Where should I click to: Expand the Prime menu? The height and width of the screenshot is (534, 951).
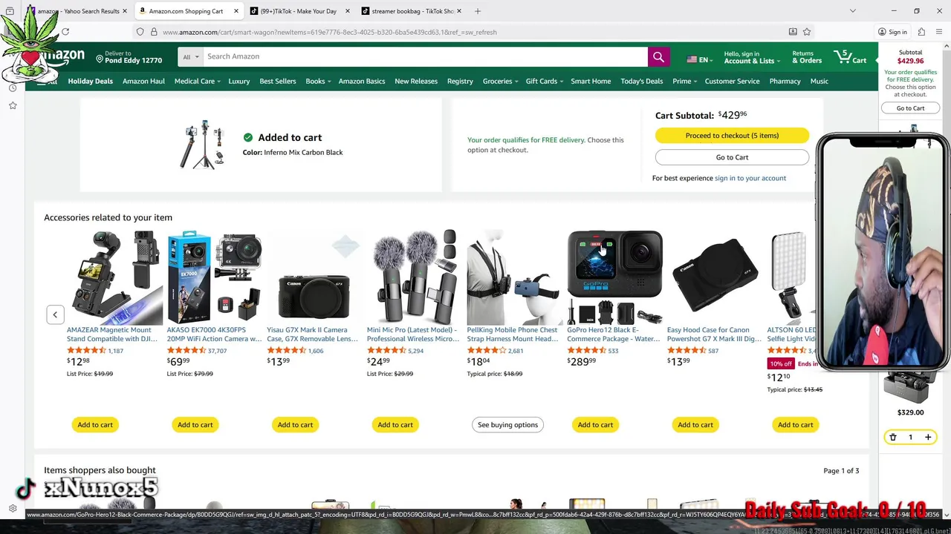coord(684,81)
